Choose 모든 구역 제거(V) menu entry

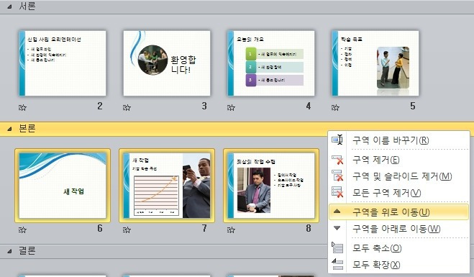coord(398,193)
